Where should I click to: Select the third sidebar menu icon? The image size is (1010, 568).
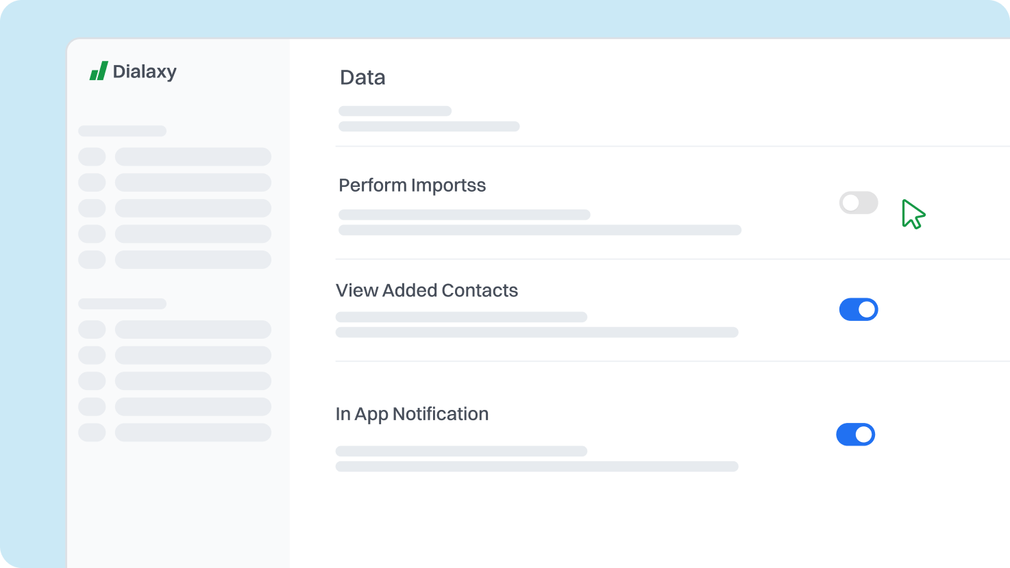pos(92,208)
